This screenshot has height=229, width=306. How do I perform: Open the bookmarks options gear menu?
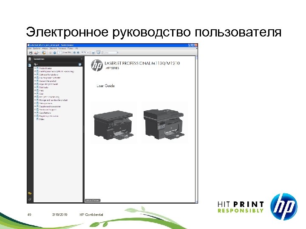pyautogui.click(x=36, y=64)
